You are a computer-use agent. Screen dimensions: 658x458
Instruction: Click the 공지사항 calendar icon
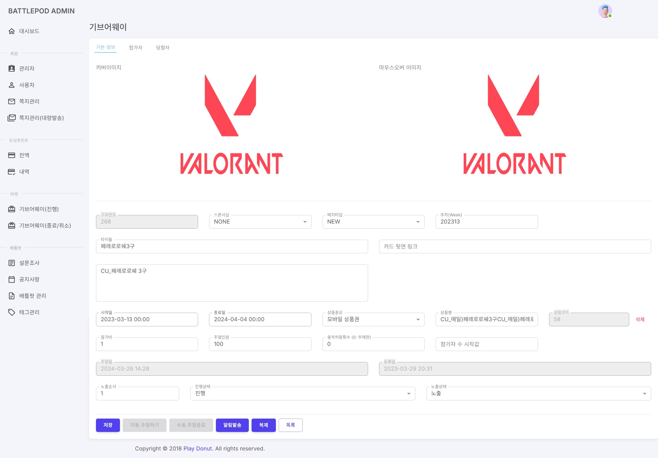click(x=12, y=279)
